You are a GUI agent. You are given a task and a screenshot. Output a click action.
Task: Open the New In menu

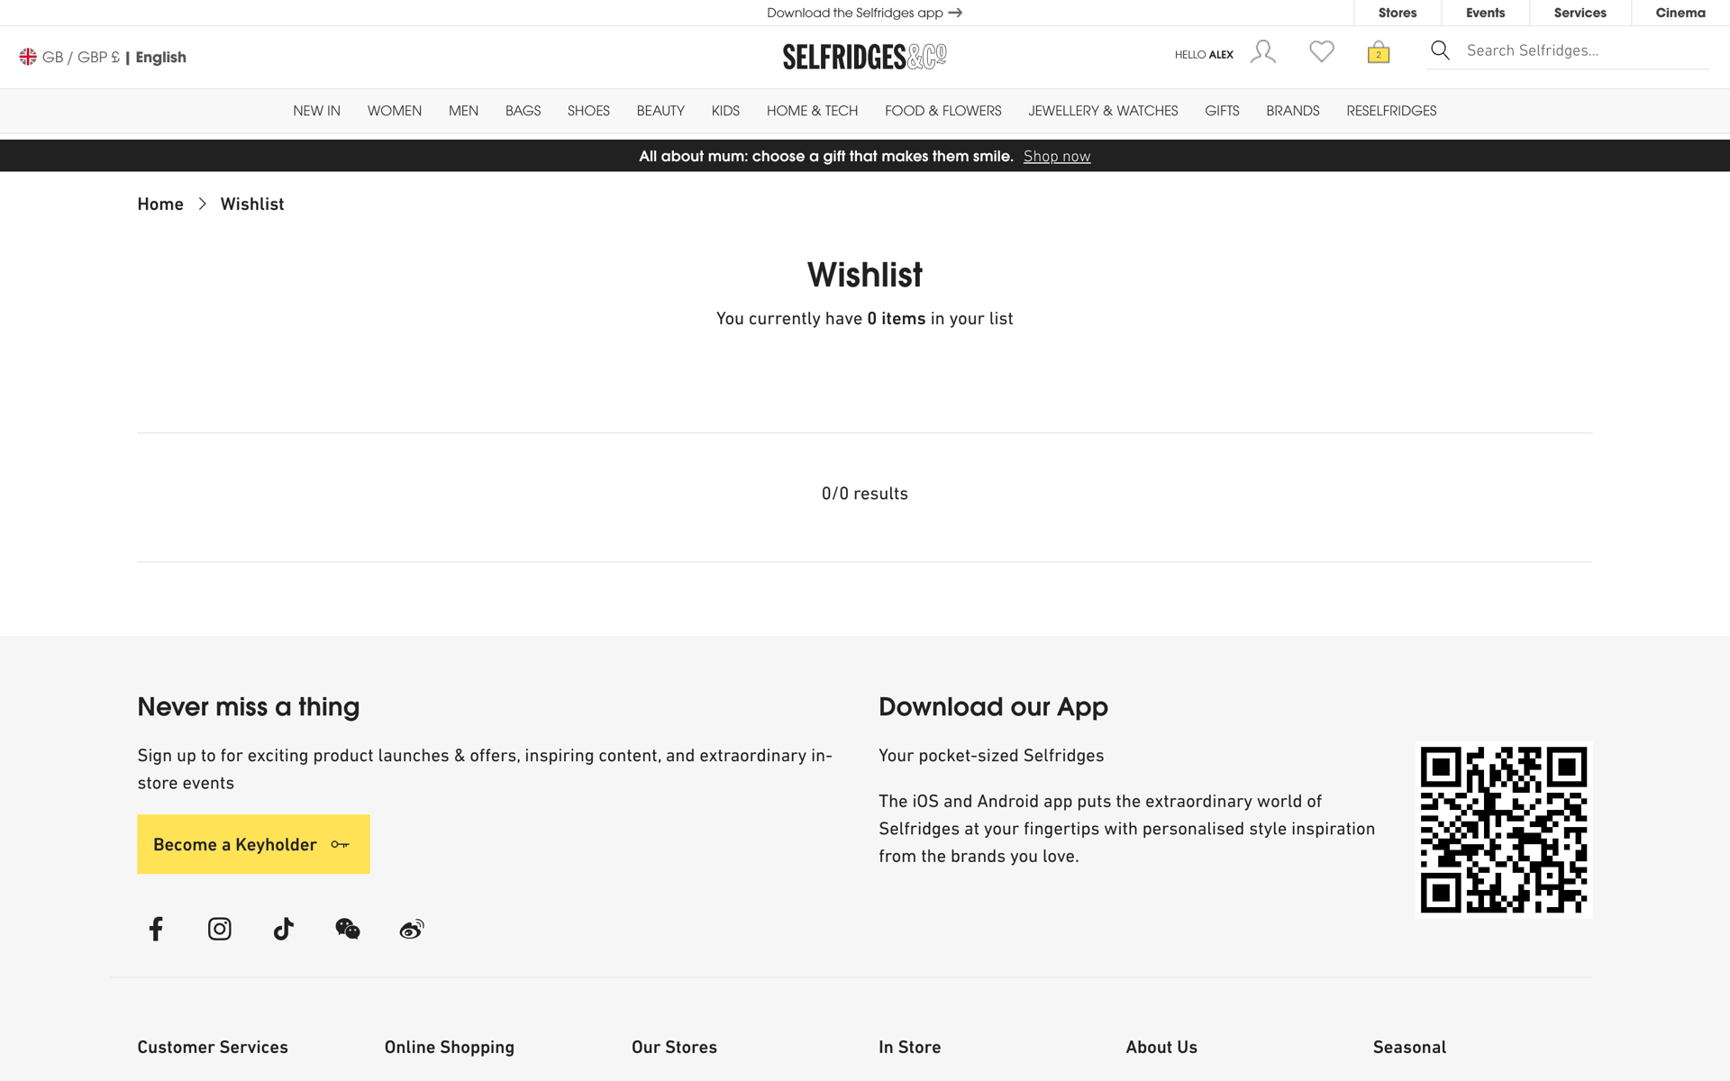pyautogui.click(x=316, y=111)
